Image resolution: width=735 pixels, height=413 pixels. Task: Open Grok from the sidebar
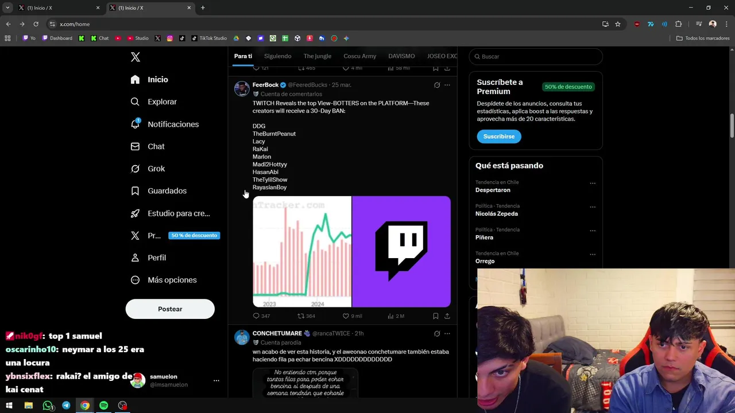(x=148, y=169)
